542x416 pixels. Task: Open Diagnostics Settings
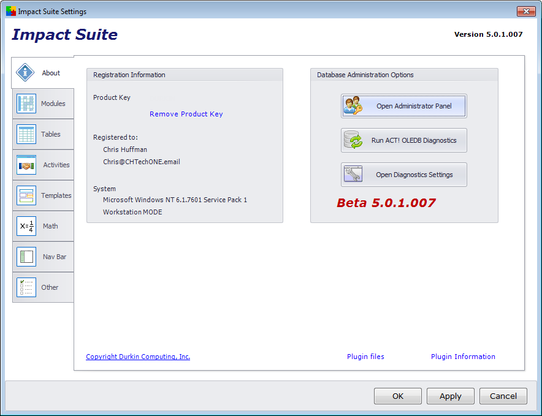(x=403, y=175)
